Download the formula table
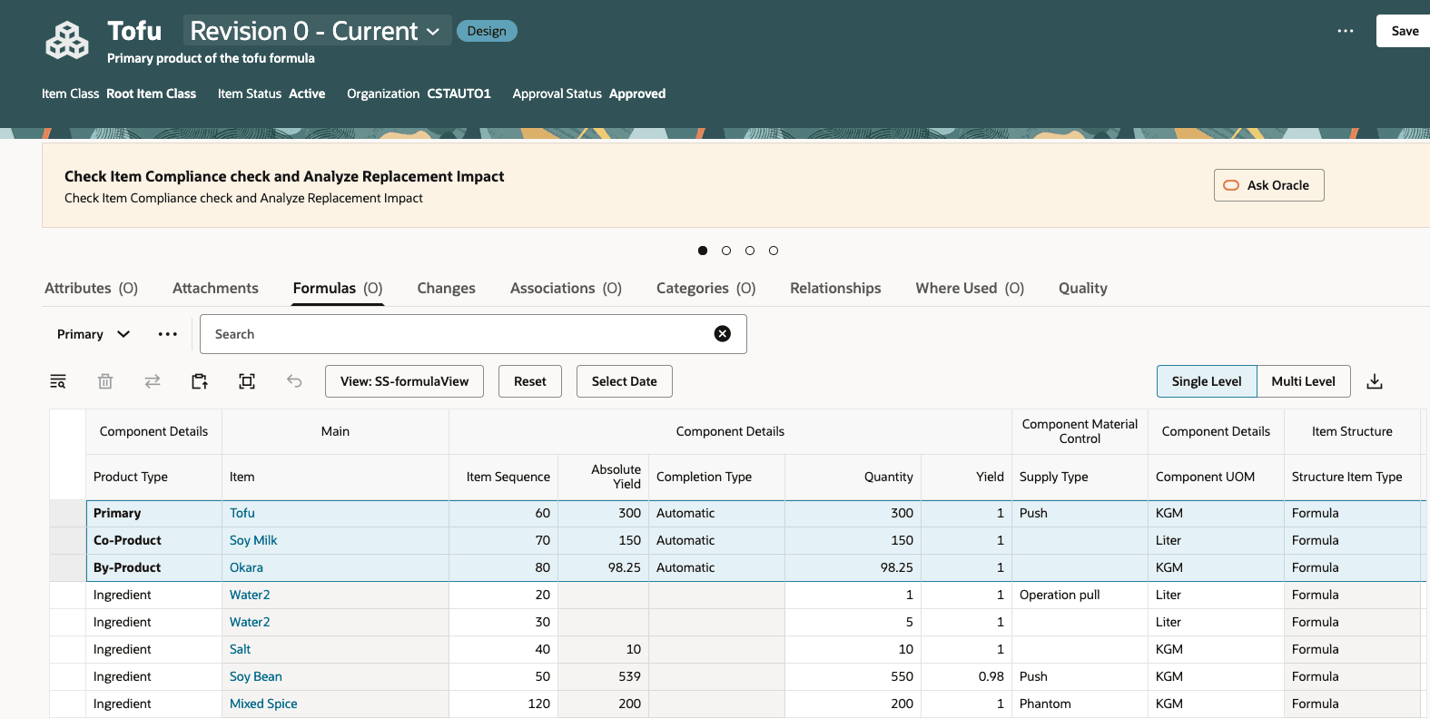This screenshot has height=719, width=1430. (x=1375, y=381)
